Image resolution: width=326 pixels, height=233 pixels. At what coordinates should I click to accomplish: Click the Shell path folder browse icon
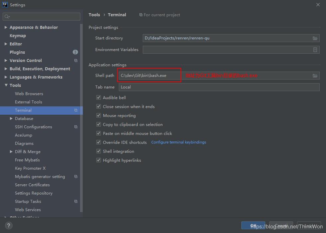click(x=315, y=76)
